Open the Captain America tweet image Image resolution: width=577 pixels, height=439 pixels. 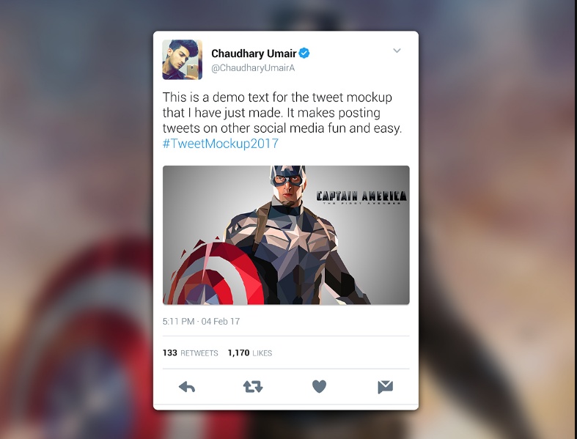286,235
